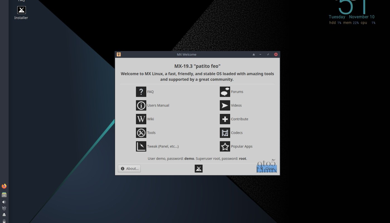Launch Firefox from the side panel

[4, 186]
